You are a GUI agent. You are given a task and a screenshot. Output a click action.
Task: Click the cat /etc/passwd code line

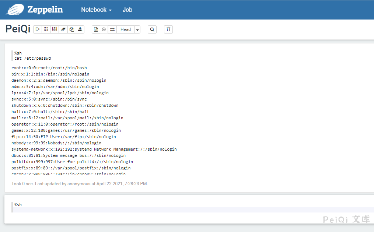tap(33, 58)
